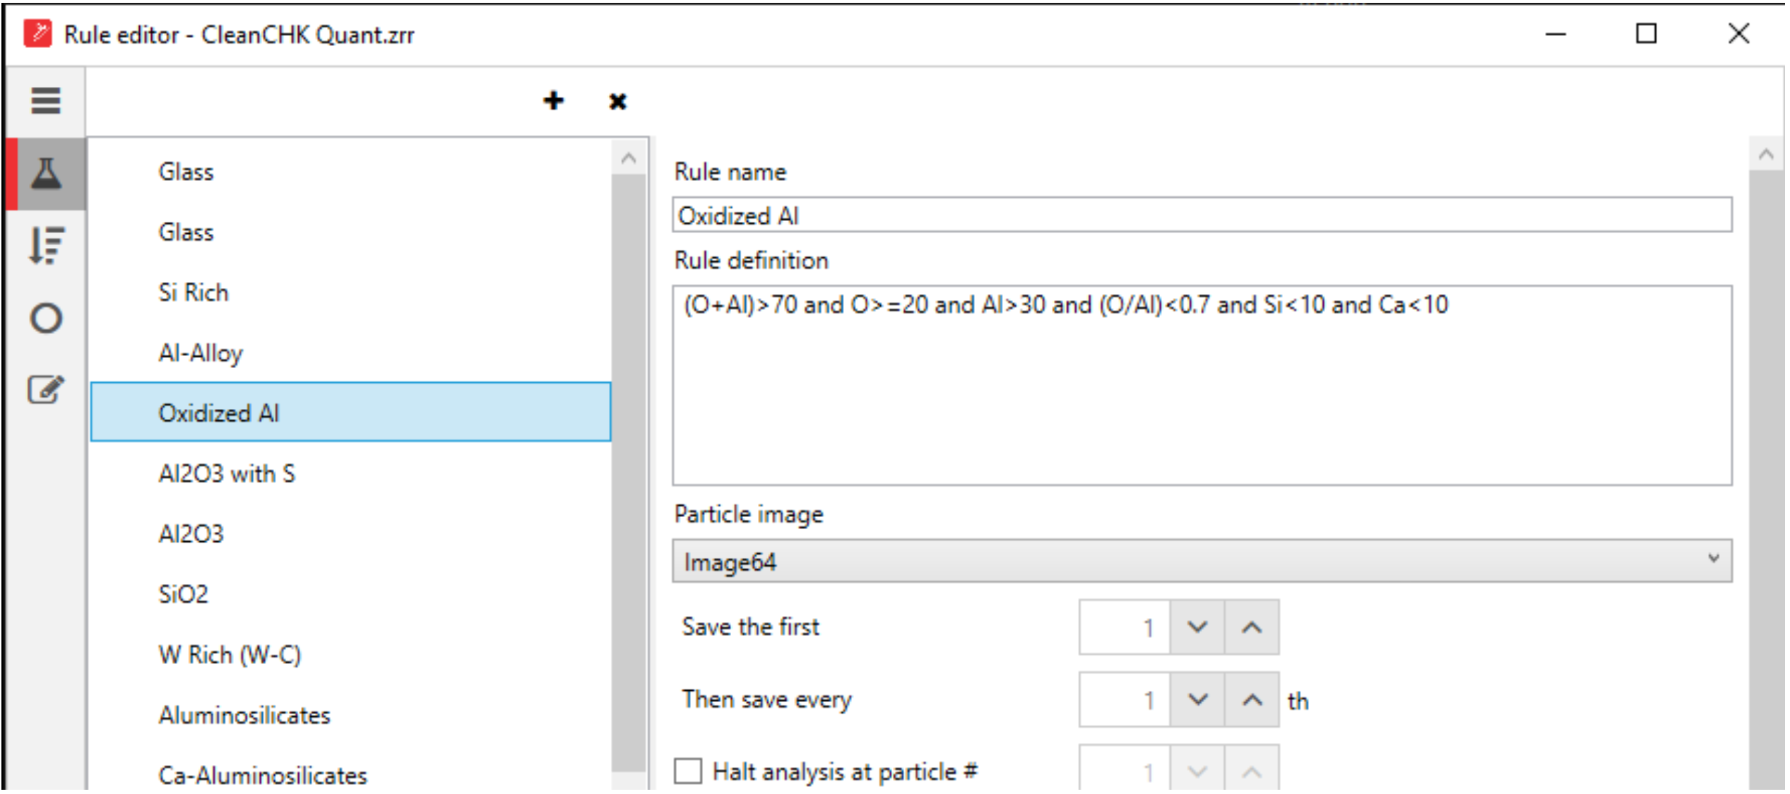Click inside the Rule definition text box

tap(1202, 385)
